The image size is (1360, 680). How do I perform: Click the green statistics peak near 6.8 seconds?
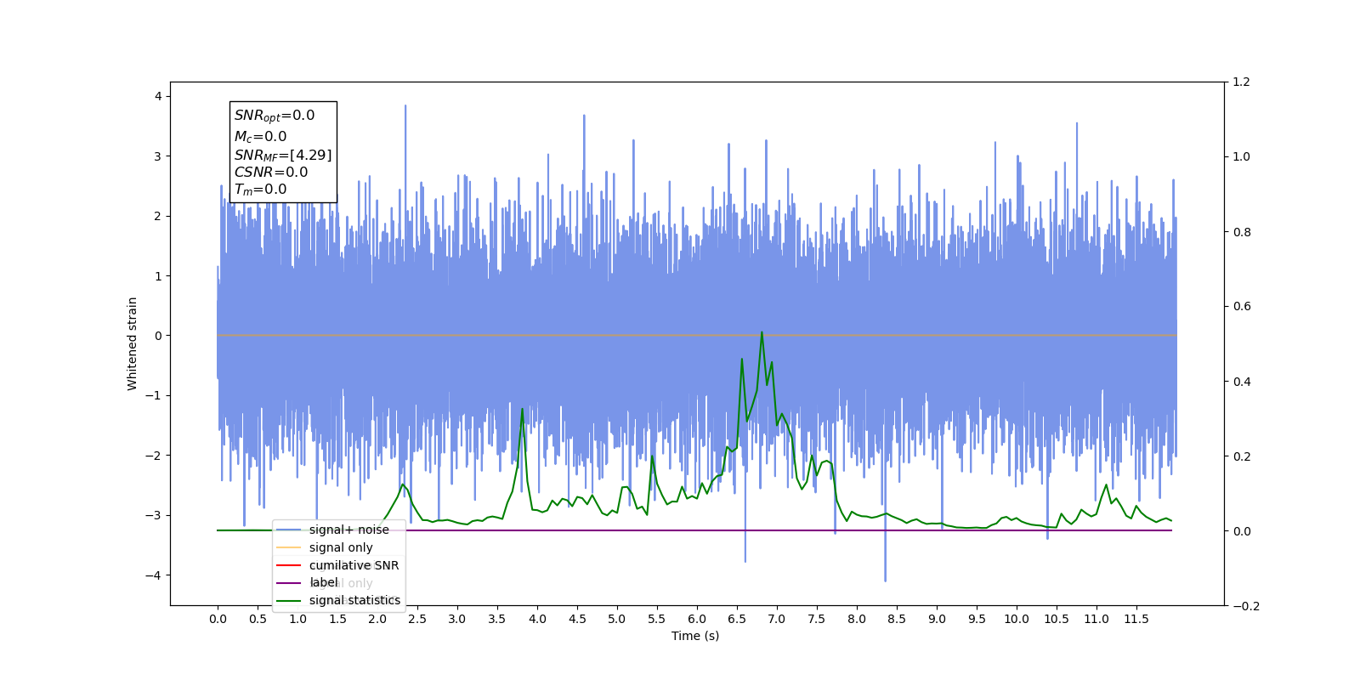coord(762,332)
